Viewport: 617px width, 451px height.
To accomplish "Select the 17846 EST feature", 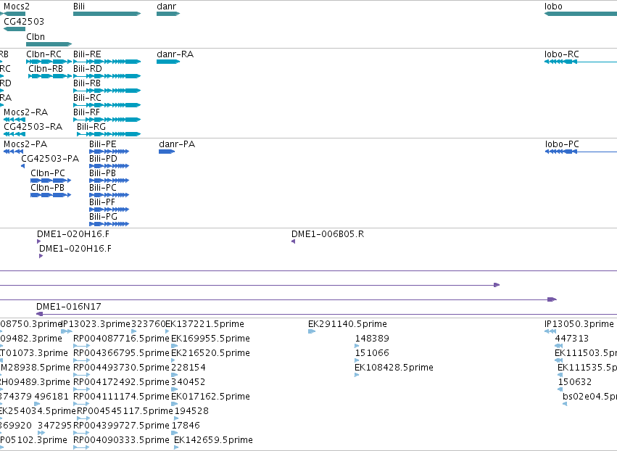I will pyautogui.click(x=173, y=434).
